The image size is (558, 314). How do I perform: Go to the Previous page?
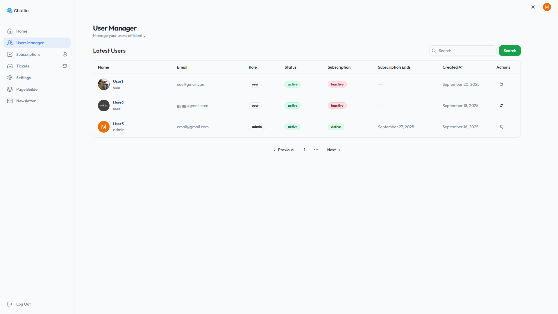pos(283,150)
